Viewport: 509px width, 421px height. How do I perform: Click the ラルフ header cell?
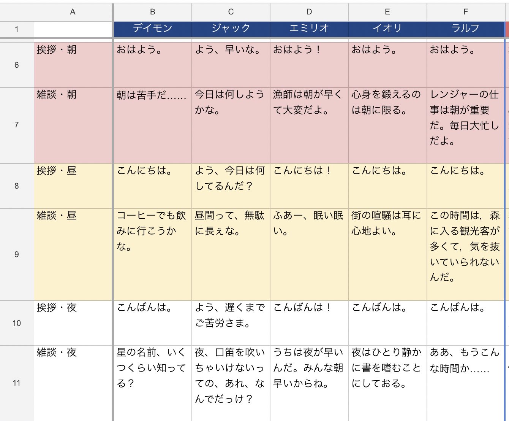click(x=466, y=29)
